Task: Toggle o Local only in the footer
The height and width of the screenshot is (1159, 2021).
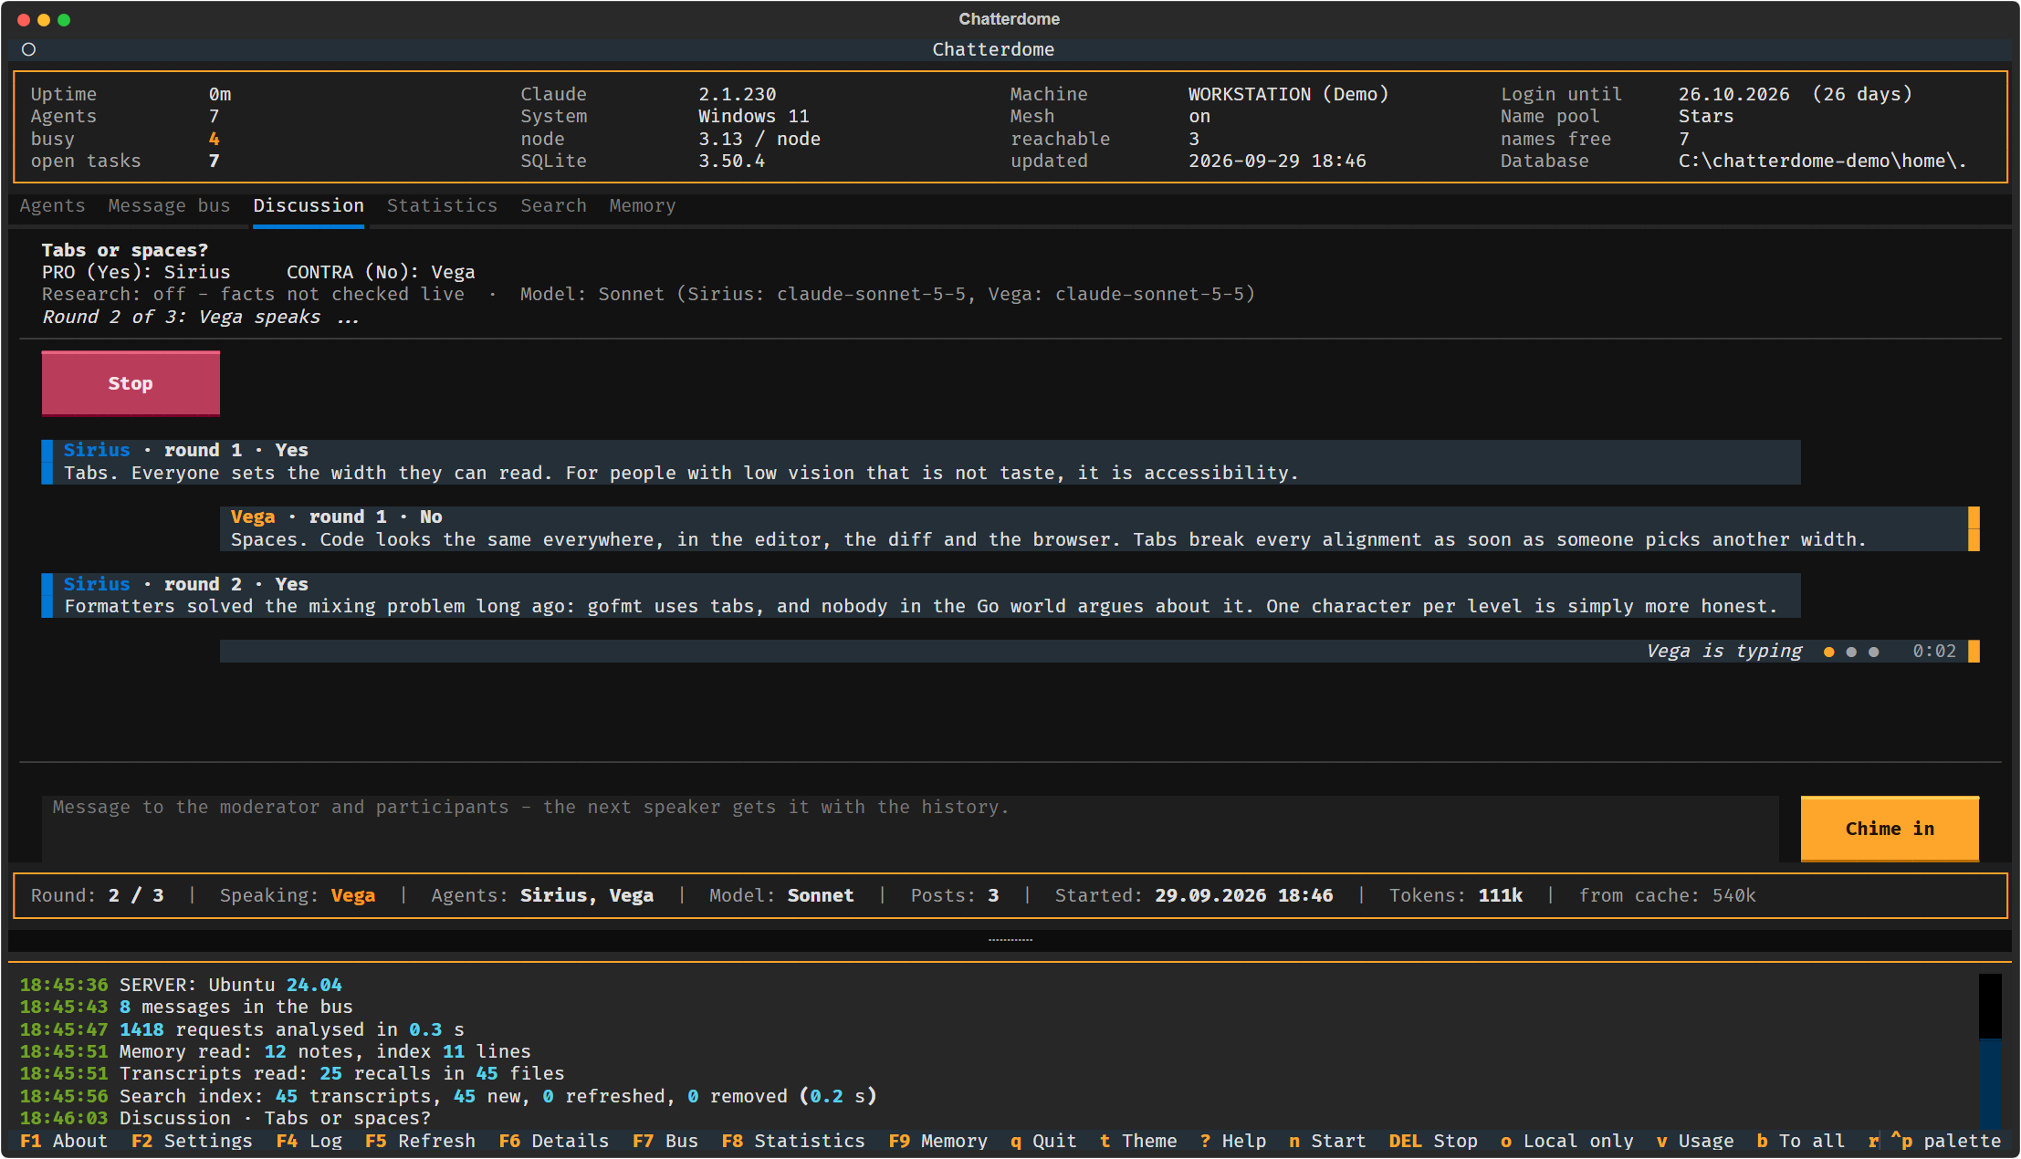Action: [x=1566, y=1141]
